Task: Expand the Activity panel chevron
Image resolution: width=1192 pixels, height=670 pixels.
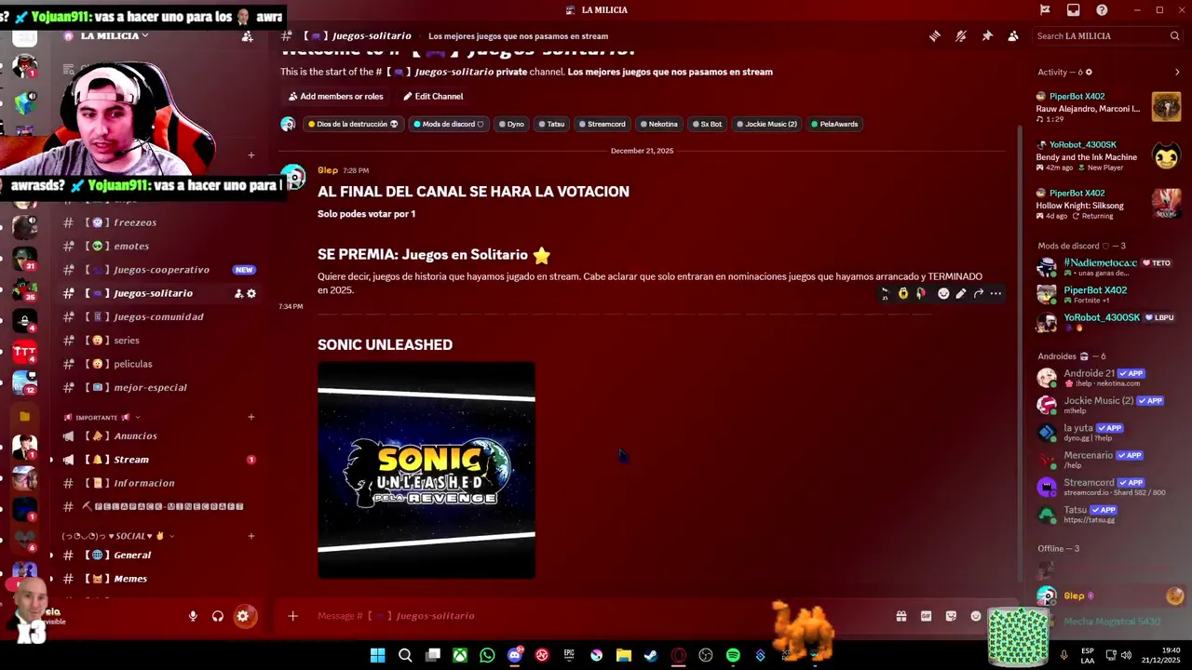Action: tap(1177, 72)
